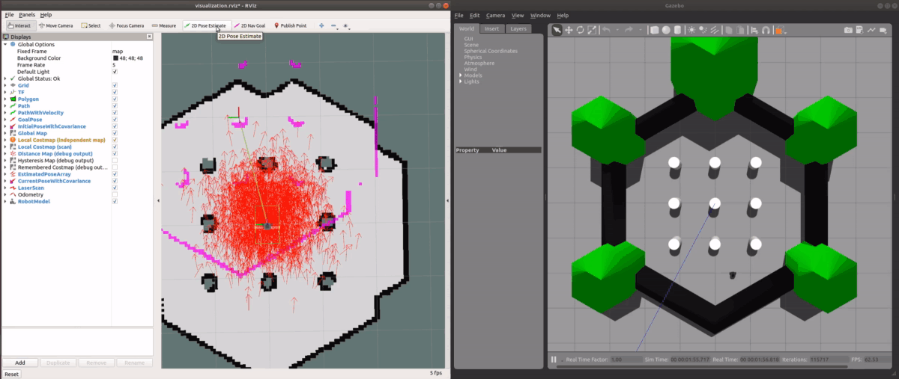
Task: Switch to the Insert tab in Gazebo
Action: point(491,28)
